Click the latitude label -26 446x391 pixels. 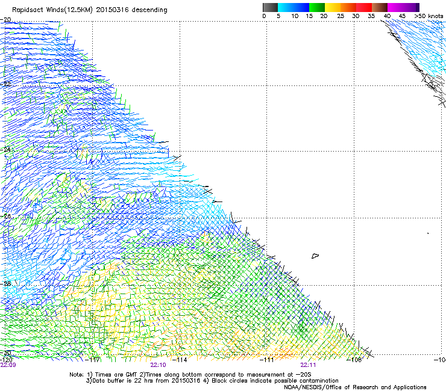click(x=6, y=217)
